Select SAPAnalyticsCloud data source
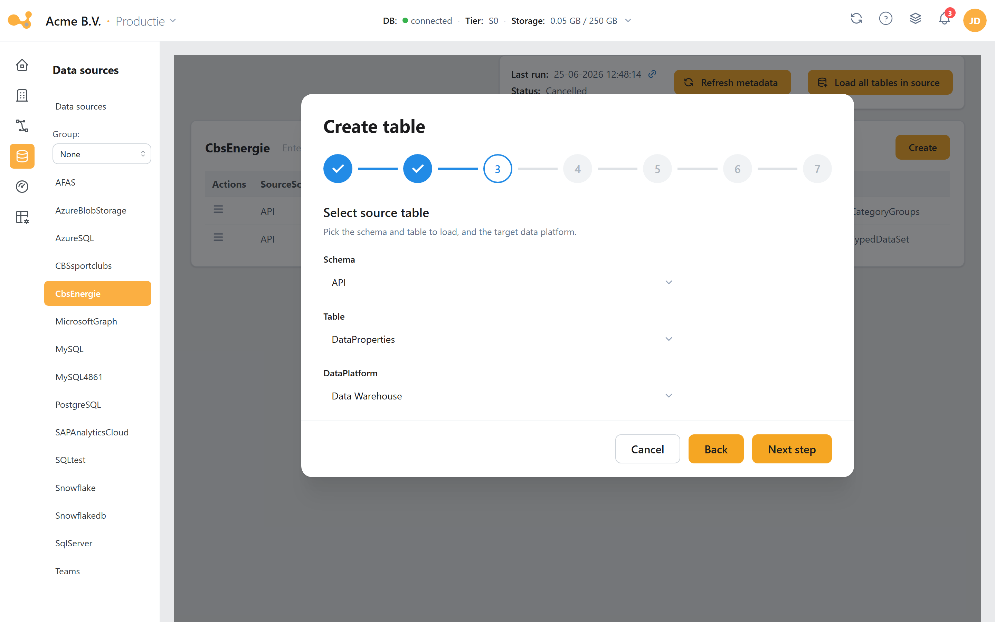The image size is (995, 622). (97, 432)
